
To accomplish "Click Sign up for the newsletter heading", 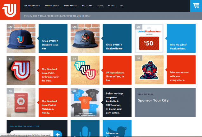I will [x=24, y=126].
